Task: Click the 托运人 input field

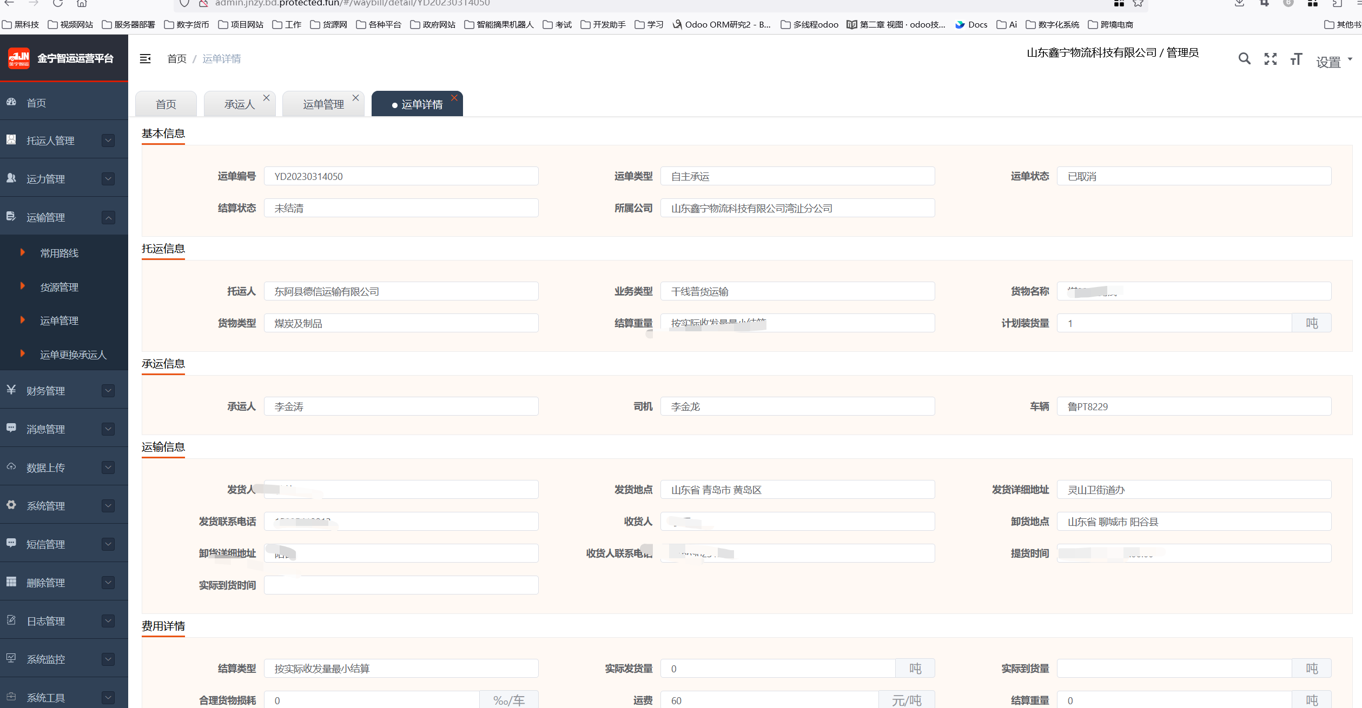Action: coord(401,291)
